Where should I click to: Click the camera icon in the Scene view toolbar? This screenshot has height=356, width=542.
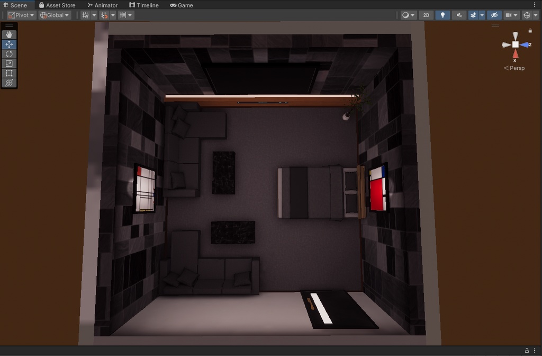509,15
